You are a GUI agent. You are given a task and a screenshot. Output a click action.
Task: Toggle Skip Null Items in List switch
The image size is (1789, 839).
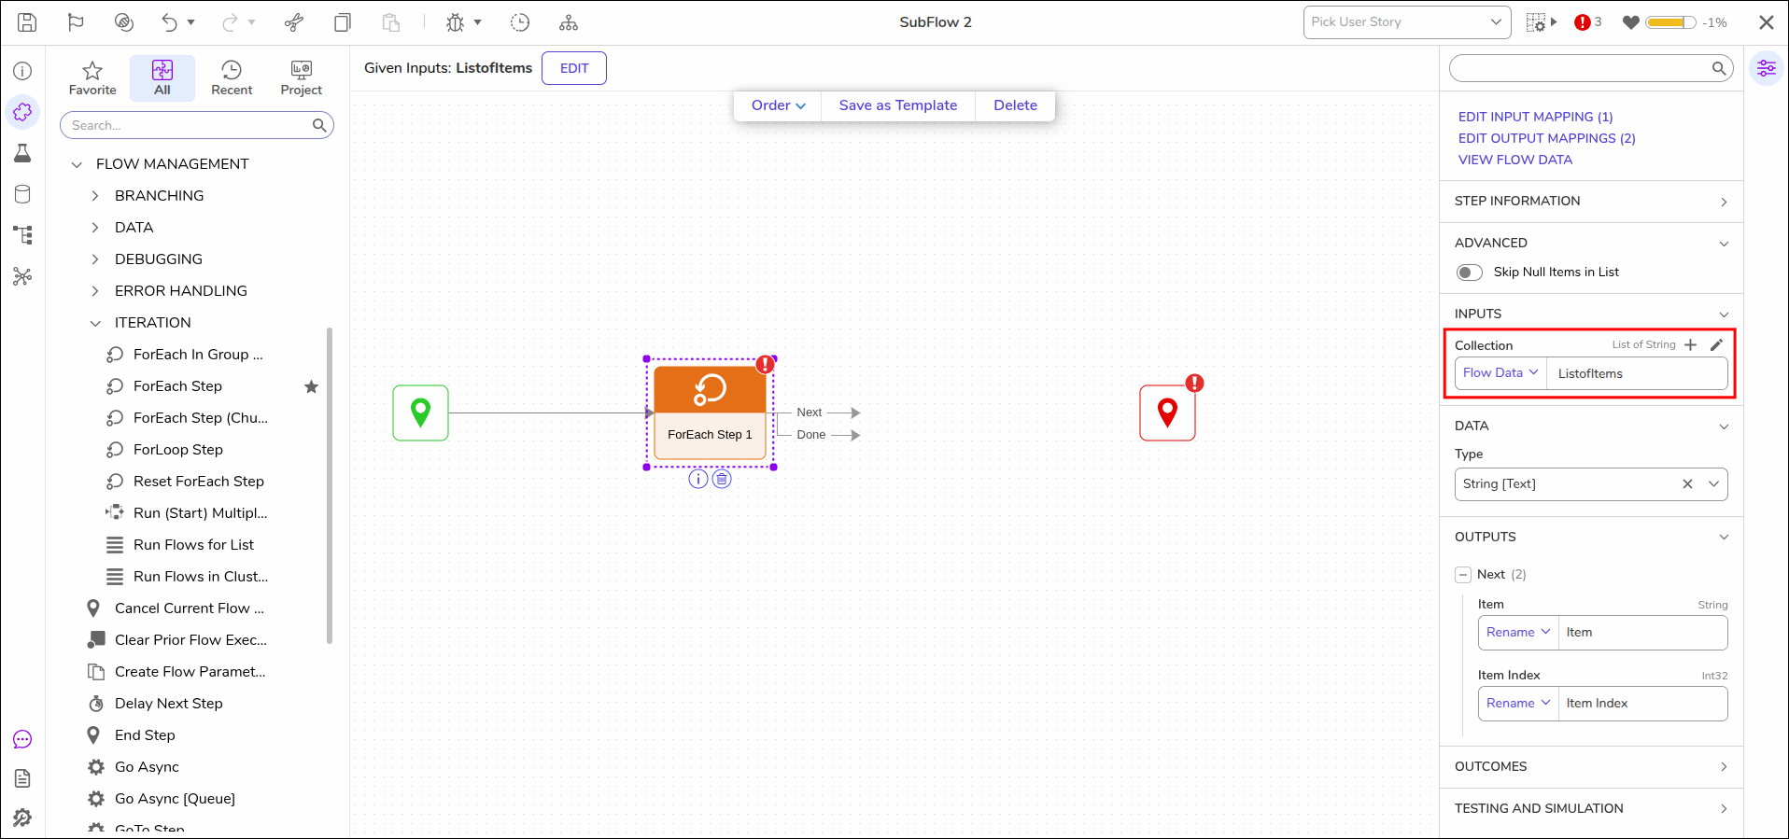click(x=1470, y=273)
